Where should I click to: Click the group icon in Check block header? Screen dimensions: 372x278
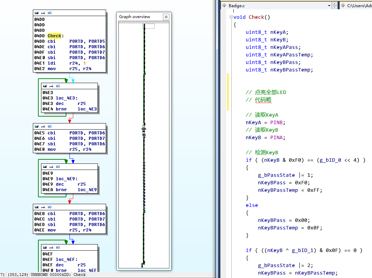tap(50, 13)
